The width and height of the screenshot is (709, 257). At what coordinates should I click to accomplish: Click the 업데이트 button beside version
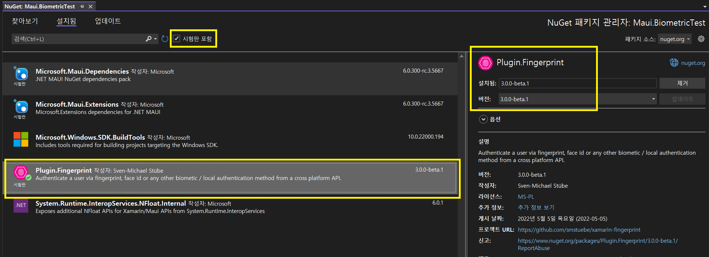pos(682,99)
